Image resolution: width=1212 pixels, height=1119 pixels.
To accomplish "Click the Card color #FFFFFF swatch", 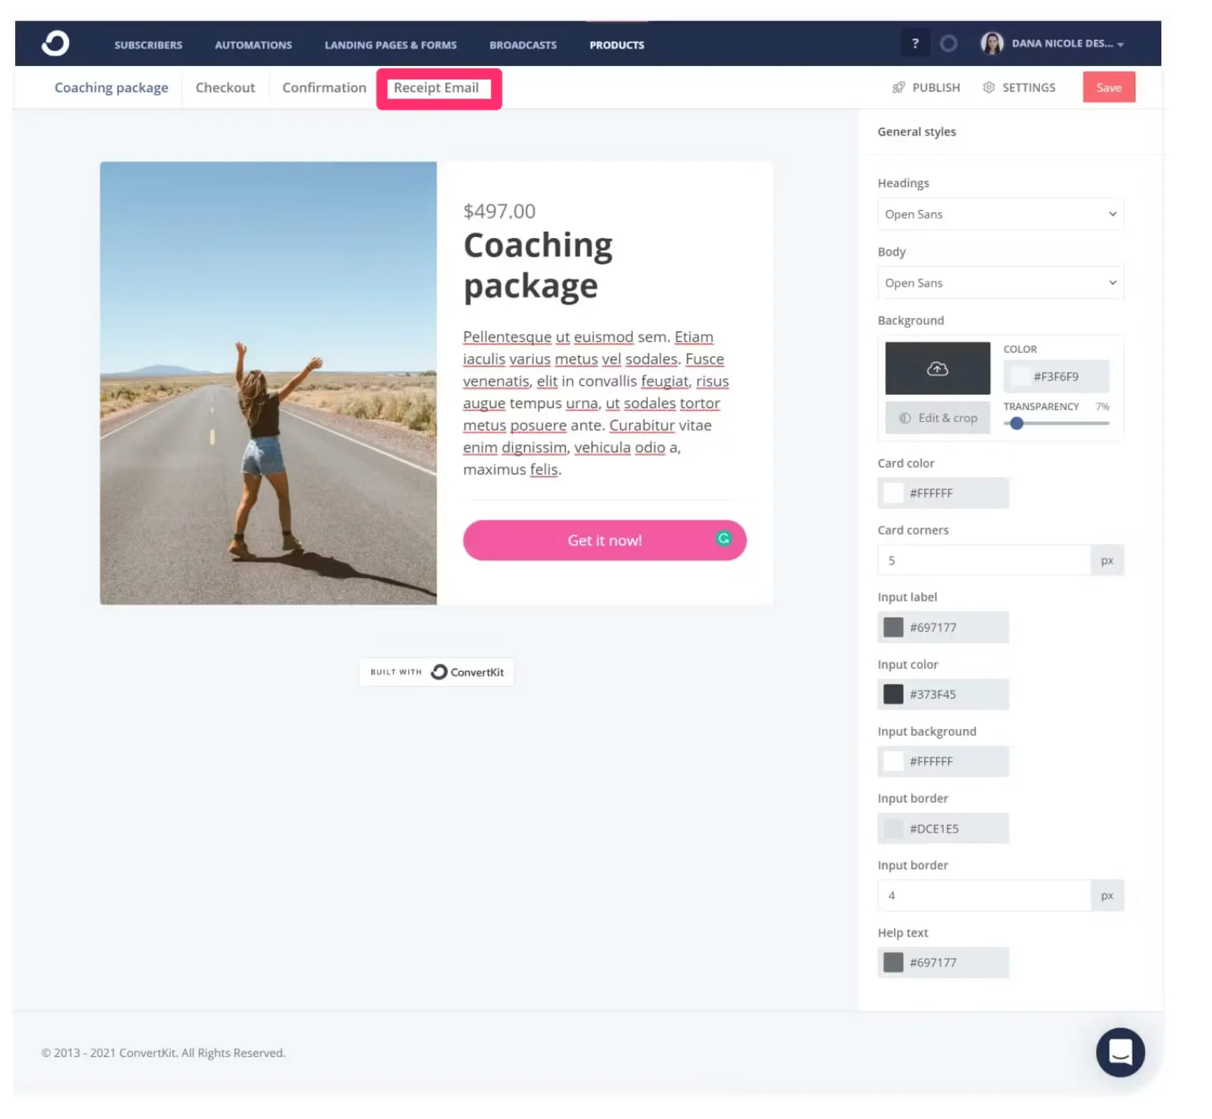I will [x=894, y=493].
